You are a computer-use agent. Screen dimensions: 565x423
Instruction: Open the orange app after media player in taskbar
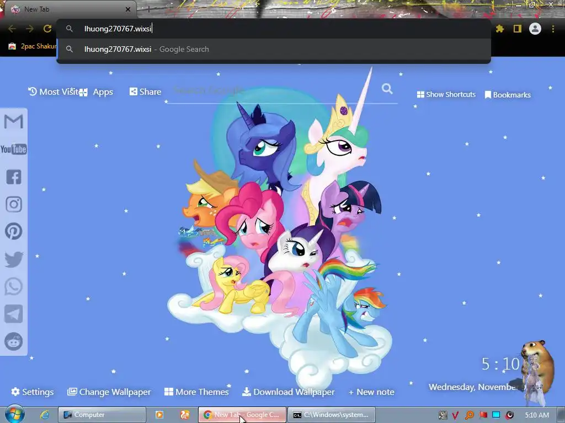click(185, 415)
